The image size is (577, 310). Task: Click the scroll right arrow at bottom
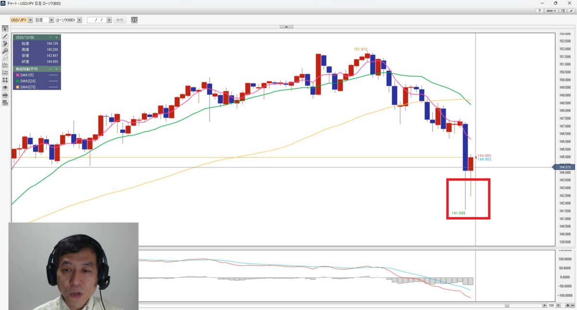pyautogui.click(x=544, y=305)
